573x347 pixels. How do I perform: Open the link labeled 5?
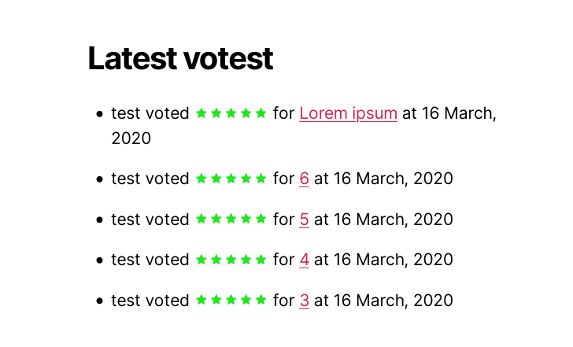point(304,220)
